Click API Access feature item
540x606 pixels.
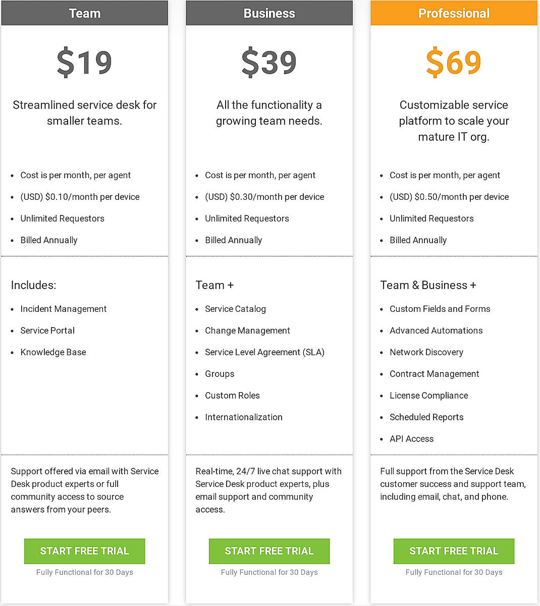click(411, 439)
